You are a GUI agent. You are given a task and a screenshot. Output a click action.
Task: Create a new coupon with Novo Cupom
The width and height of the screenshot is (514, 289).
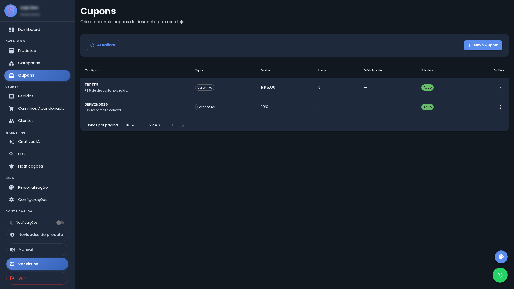[483, 45]
